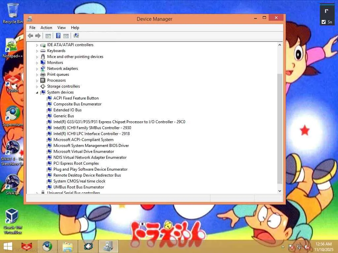
Task: Select Intel(R) G33/G31/P35/P31 Express Chipset entry
Action: click(x=119, y=122)
